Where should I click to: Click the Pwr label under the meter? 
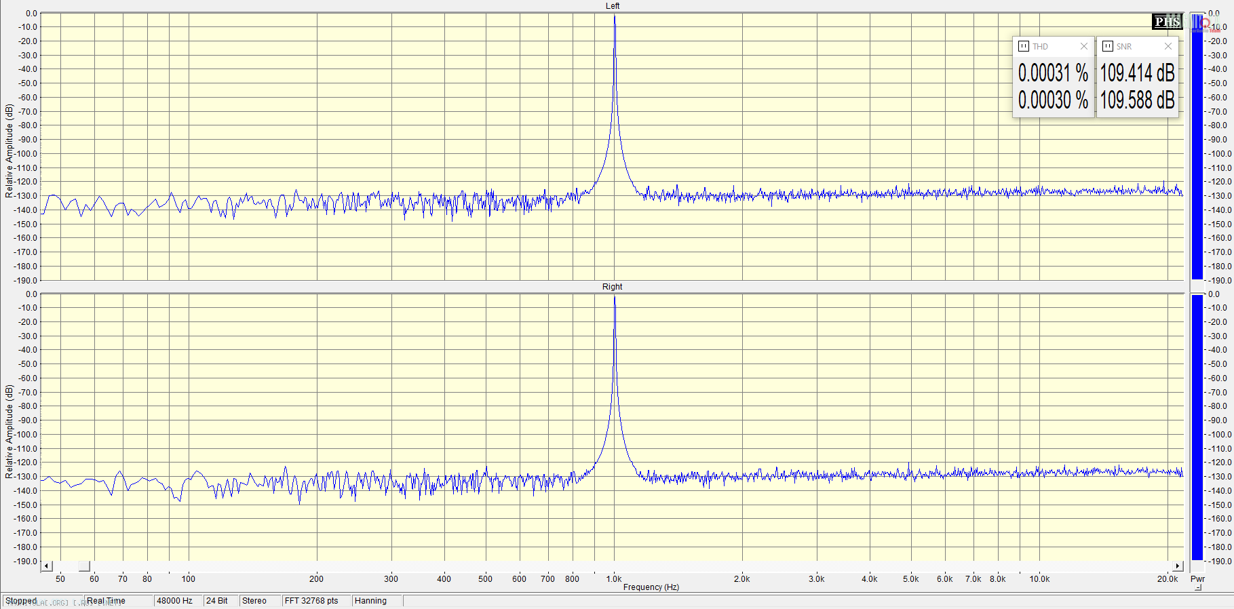[1197, 579]
